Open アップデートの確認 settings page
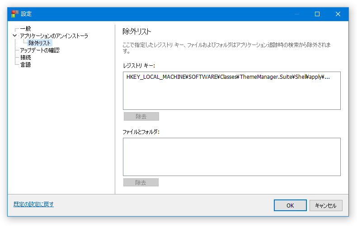The image size is (357, 226). [40, 50]
